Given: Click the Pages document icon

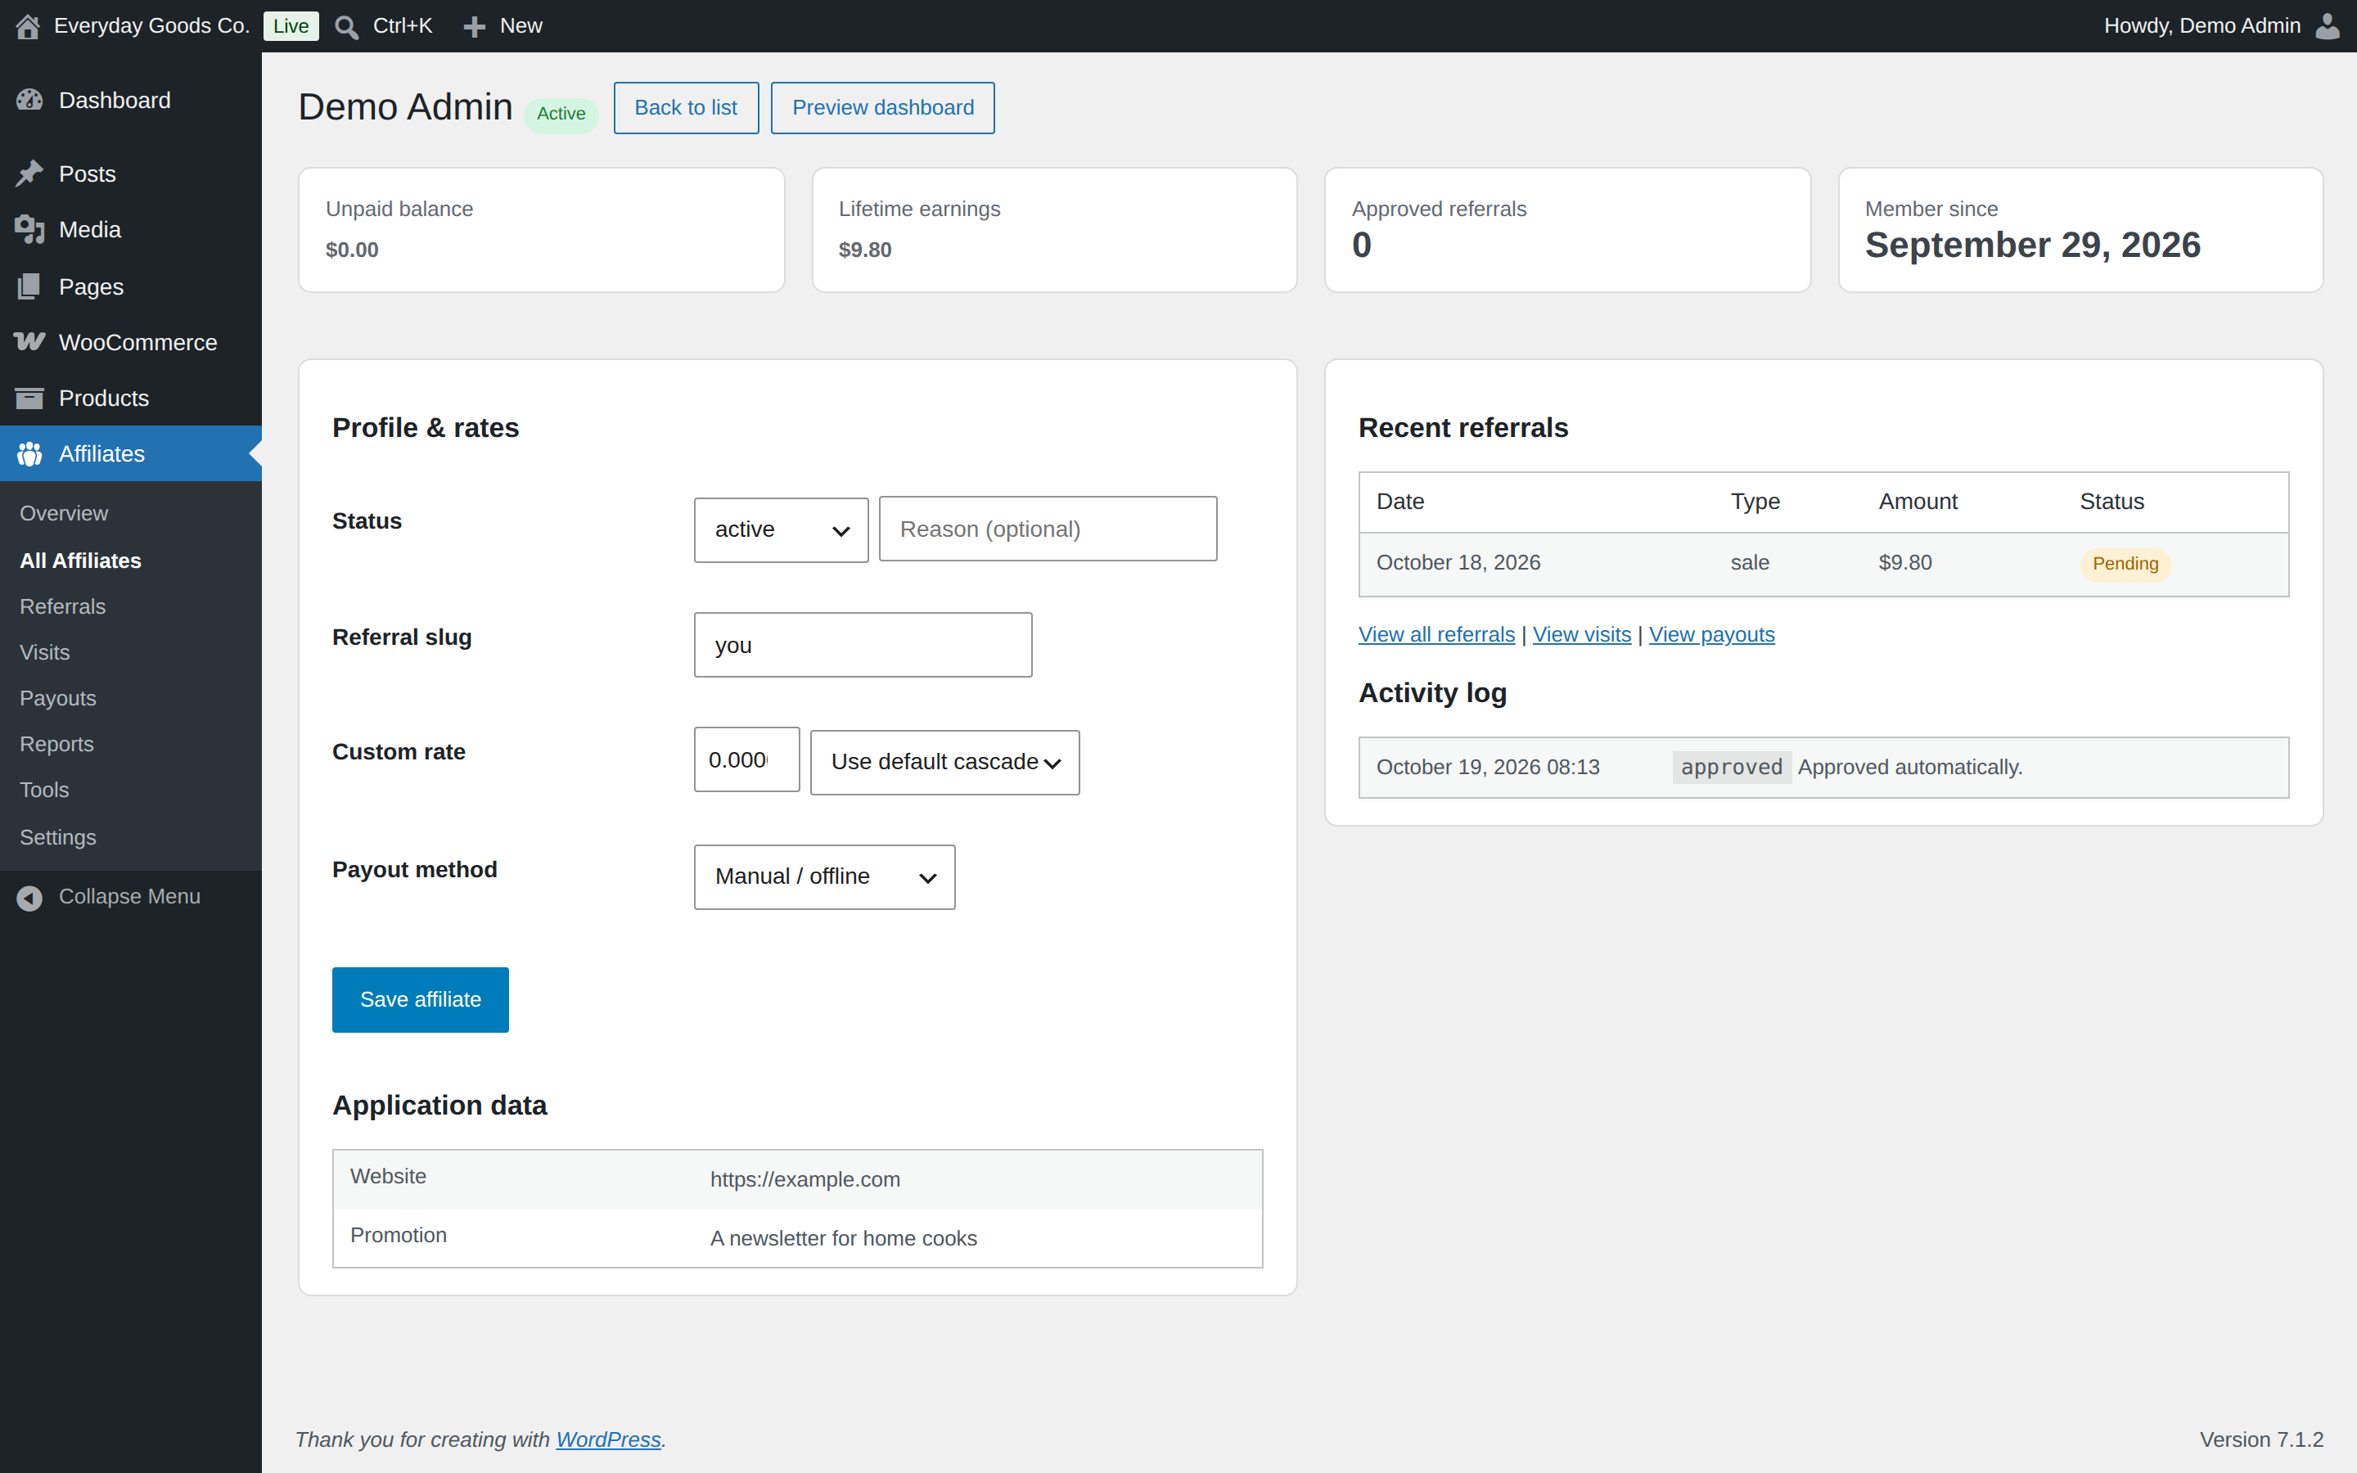Looking at the screenshot, I should [x=29, y=286].
